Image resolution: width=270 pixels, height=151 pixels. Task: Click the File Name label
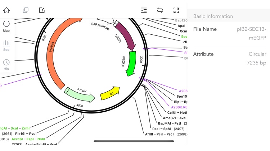click(x=205, y=29)
